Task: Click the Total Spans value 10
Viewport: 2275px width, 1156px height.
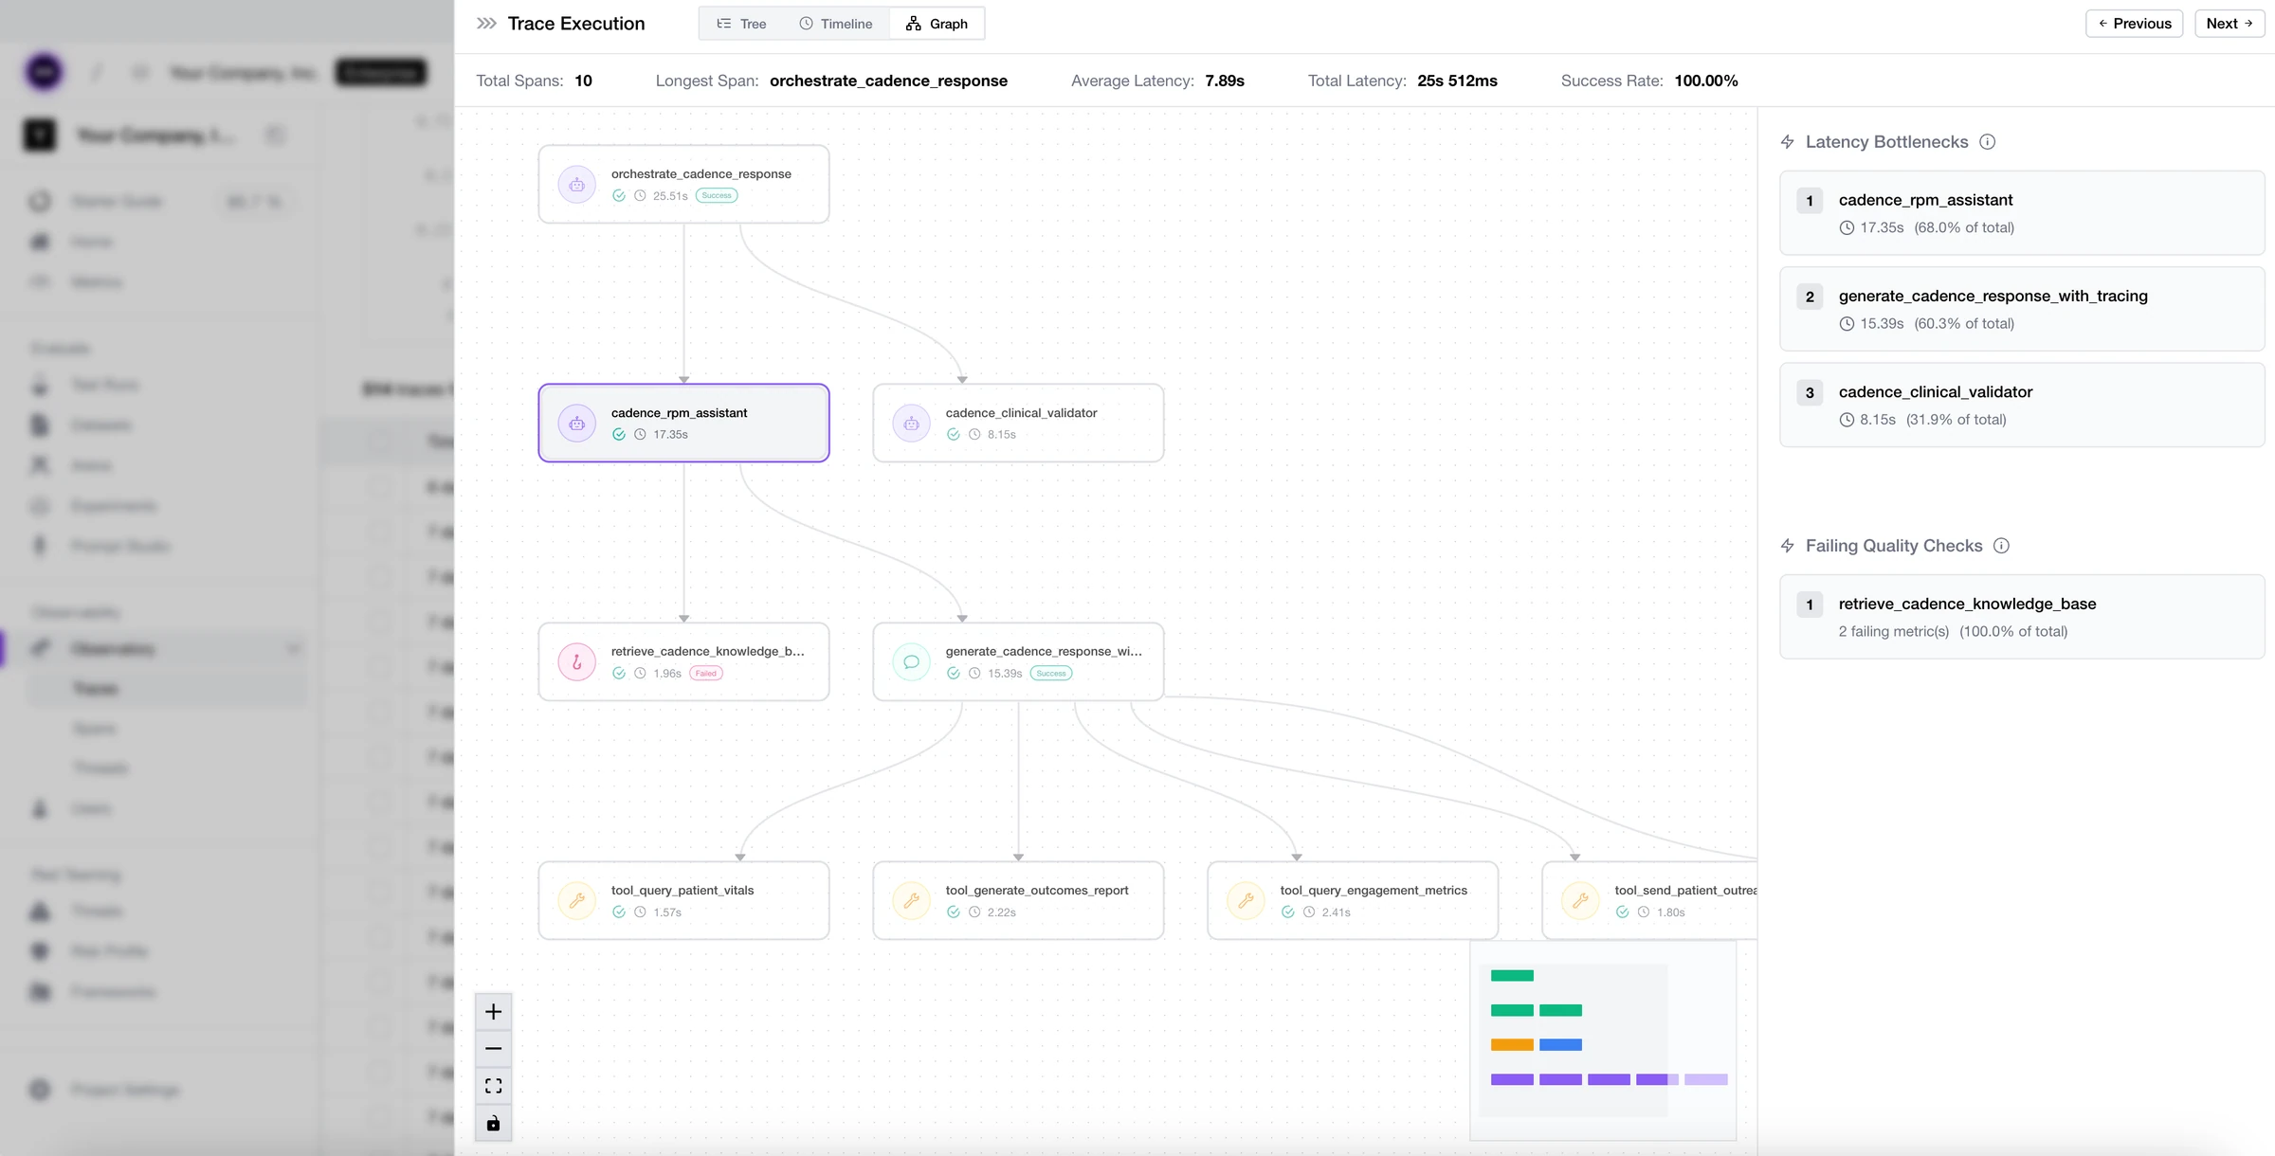Action: point(583,81)
